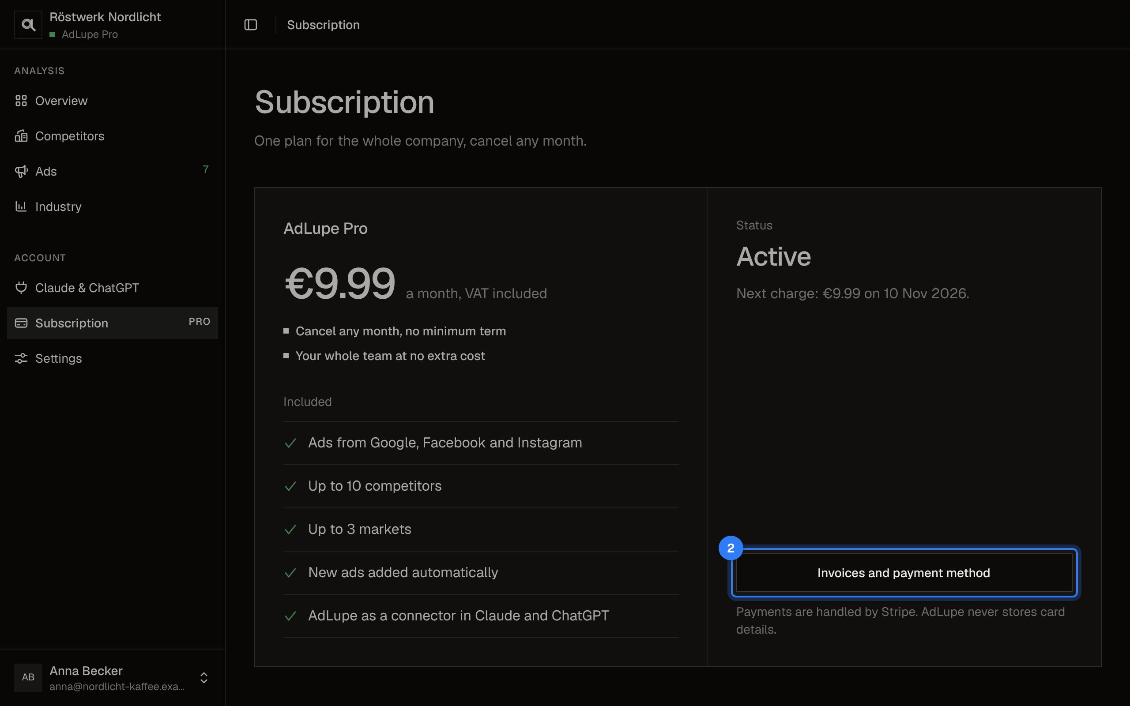This screenshot has height=706, width=1130.
Task: Click the checkmark beside 'Up to 3 markets'
Action: (290, 529)
